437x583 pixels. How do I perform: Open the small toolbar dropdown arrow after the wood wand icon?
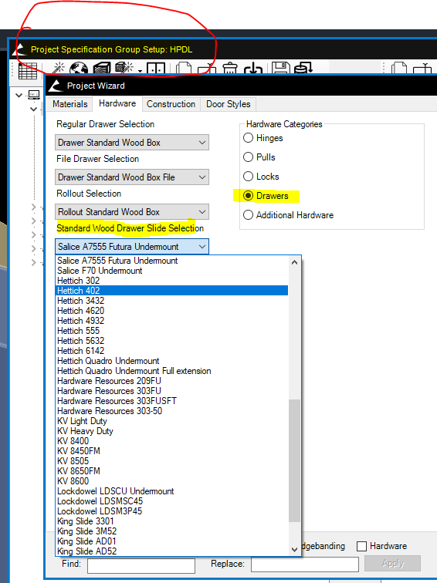click(140, 71)
